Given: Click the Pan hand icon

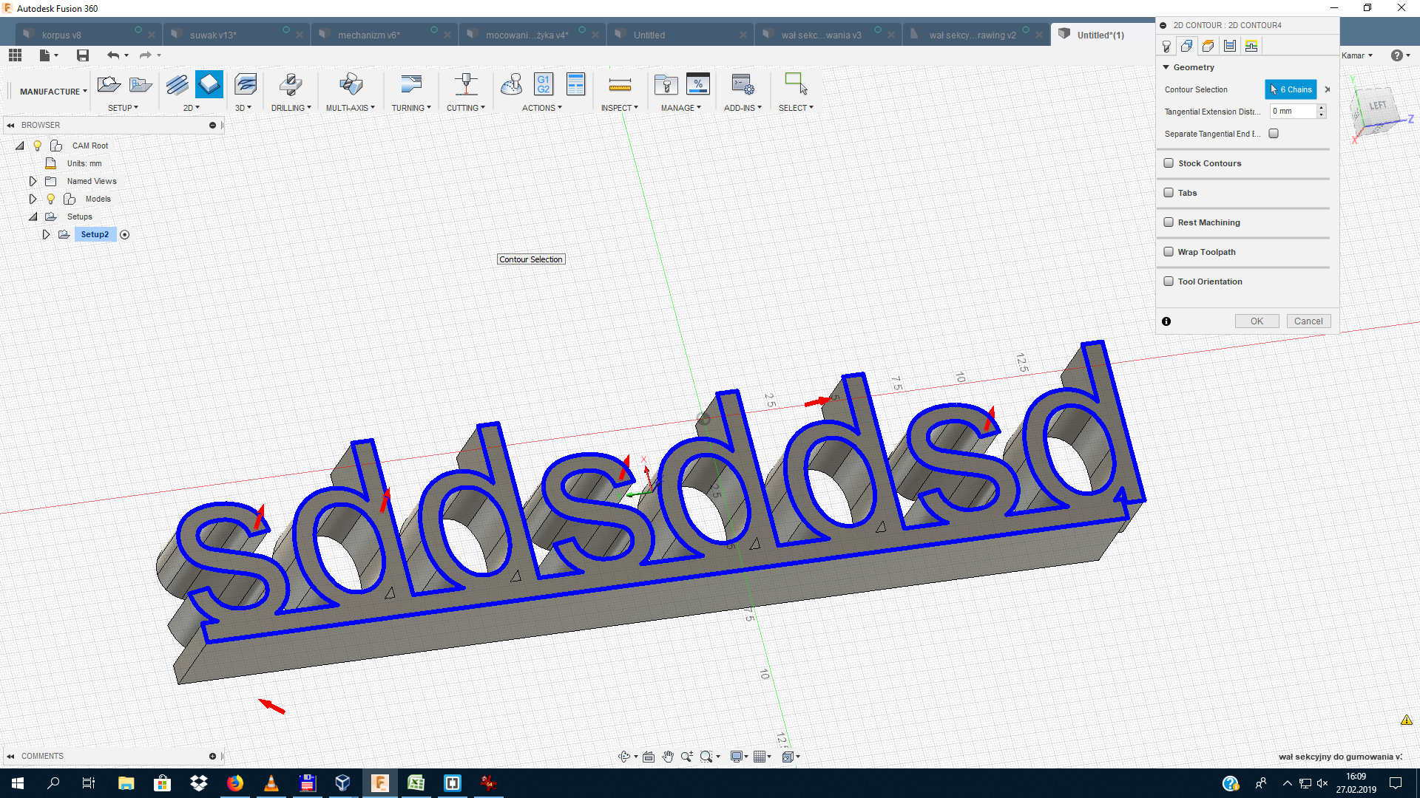Looking at the screenshot, I should 668,757.
